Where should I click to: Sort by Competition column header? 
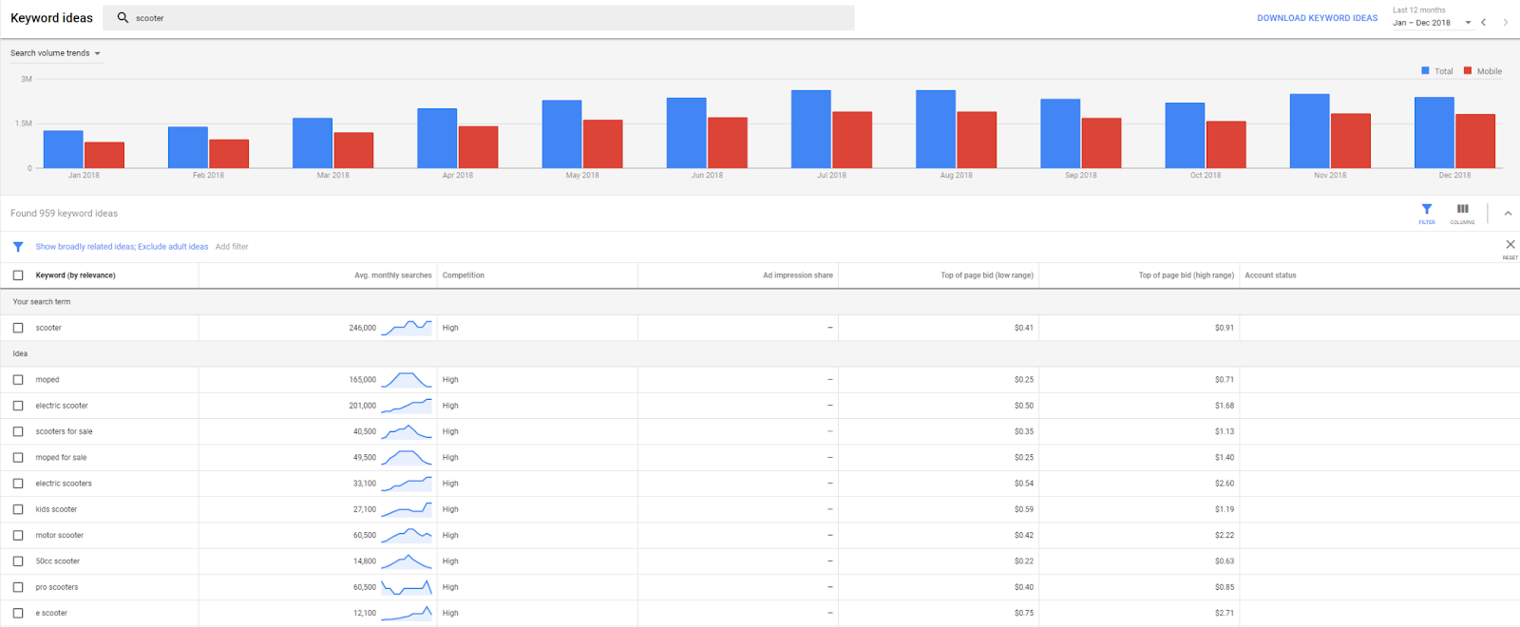point(464,275)
